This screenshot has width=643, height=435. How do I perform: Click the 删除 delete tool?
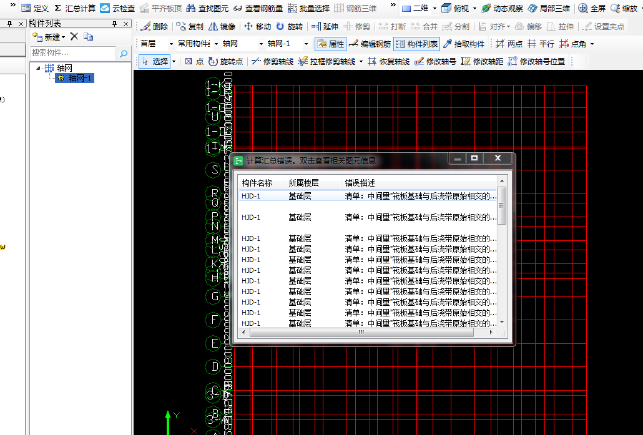(154, 27)
